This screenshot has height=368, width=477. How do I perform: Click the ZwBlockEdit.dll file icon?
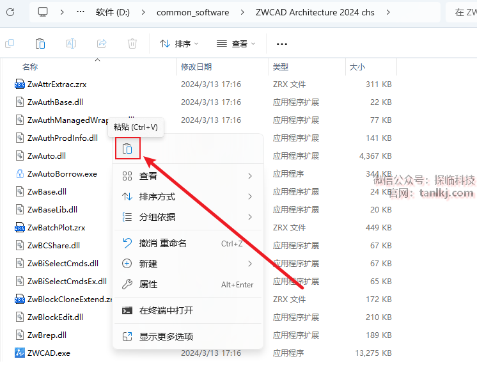(x=20, y=317)
